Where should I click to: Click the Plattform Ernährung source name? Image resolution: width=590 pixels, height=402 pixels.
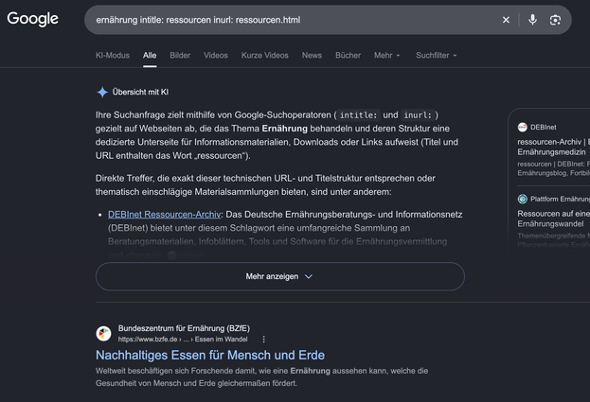[x=560, y=199]
